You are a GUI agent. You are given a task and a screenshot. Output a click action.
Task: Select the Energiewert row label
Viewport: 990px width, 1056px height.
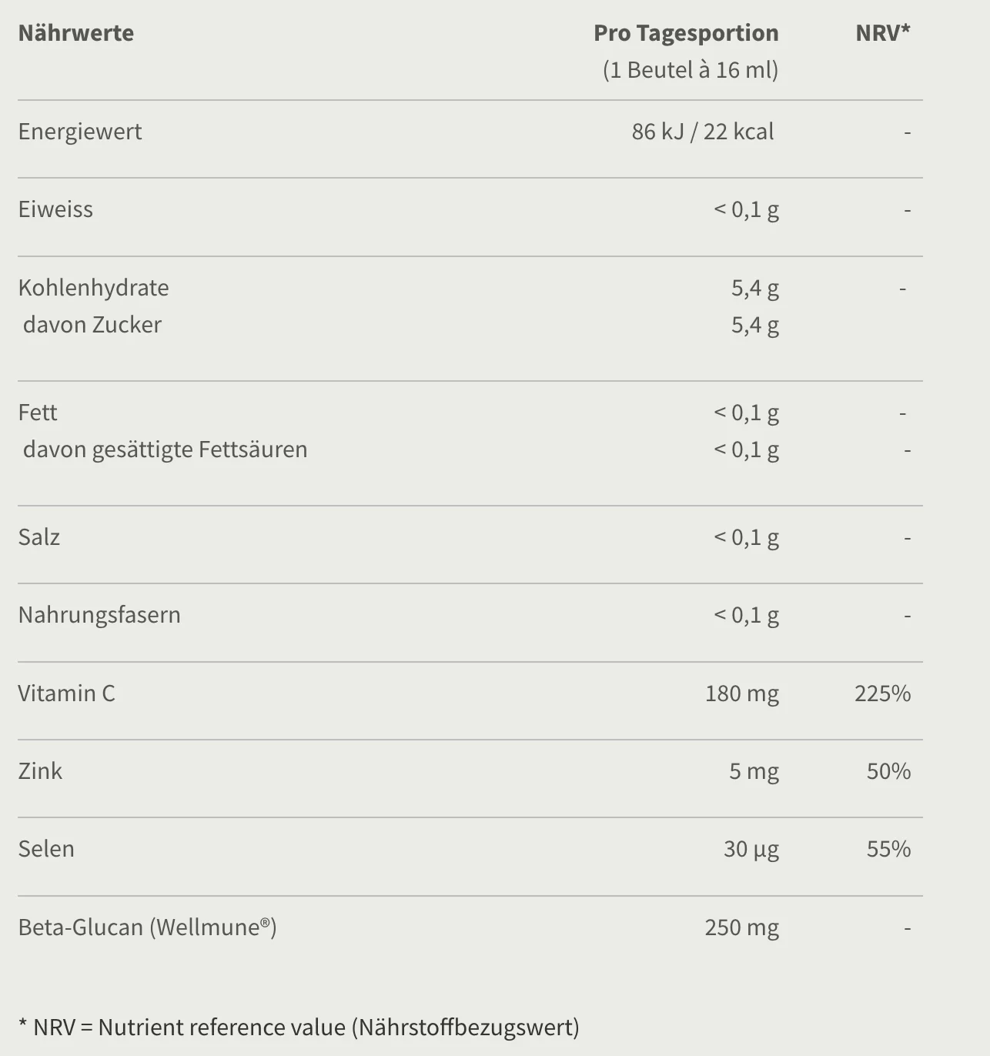click(x=80, y=132)
